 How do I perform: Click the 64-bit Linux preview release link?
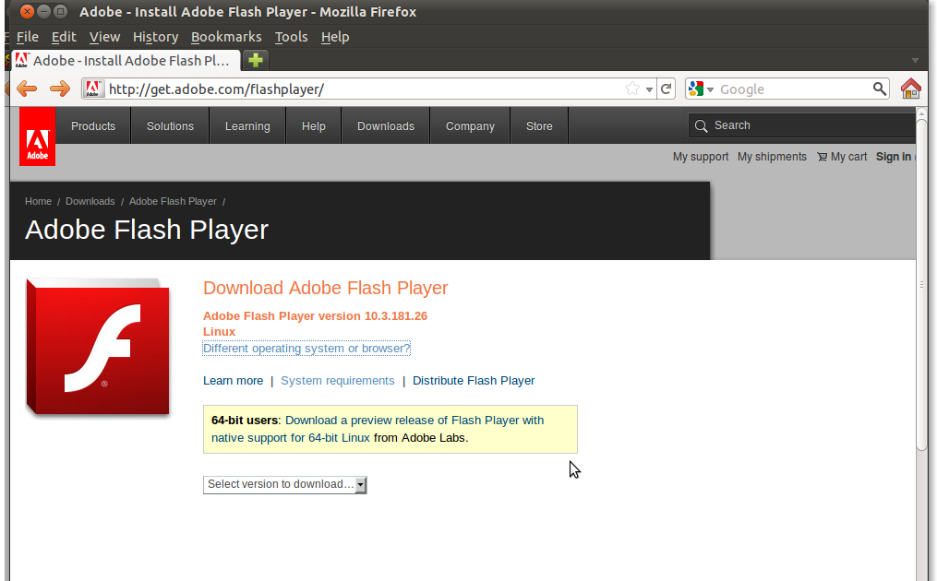378,429
